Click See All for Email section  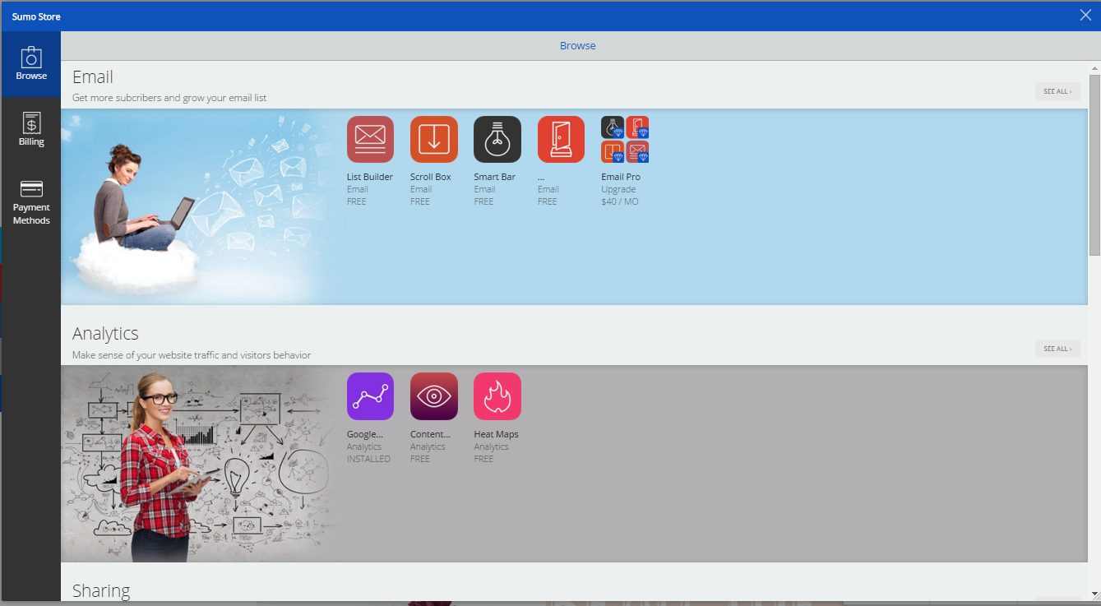point(1057,91)
